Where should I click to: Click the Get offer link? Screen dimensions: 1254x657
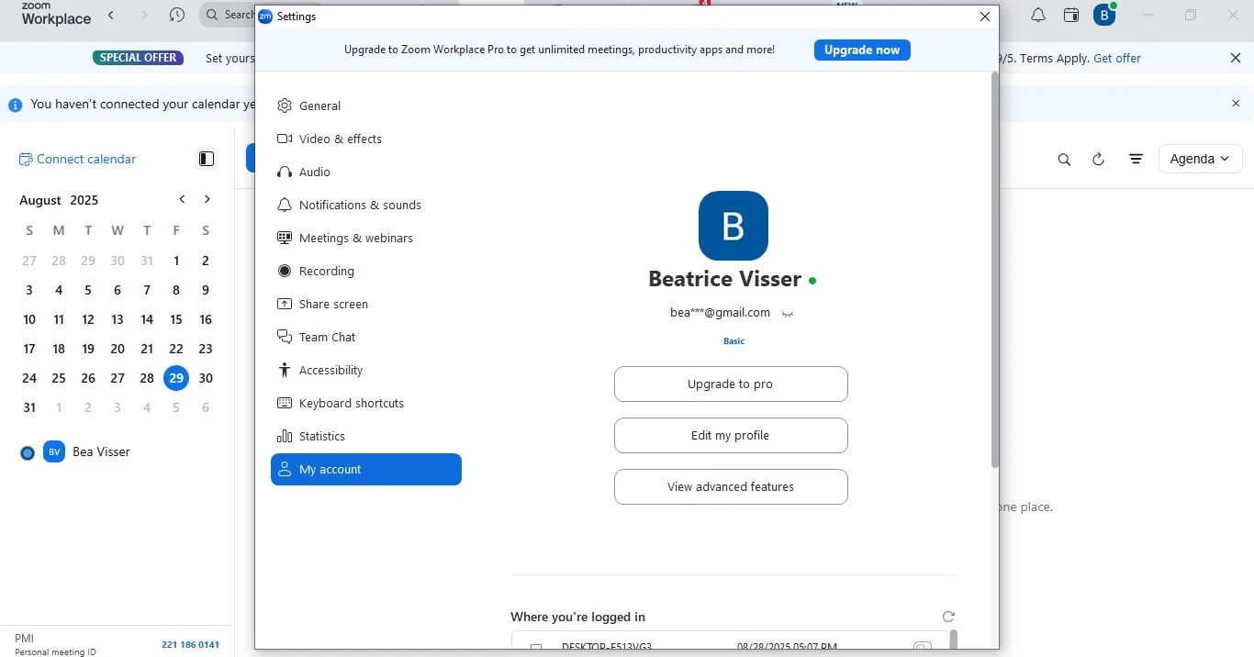(x=1117, y=58)
